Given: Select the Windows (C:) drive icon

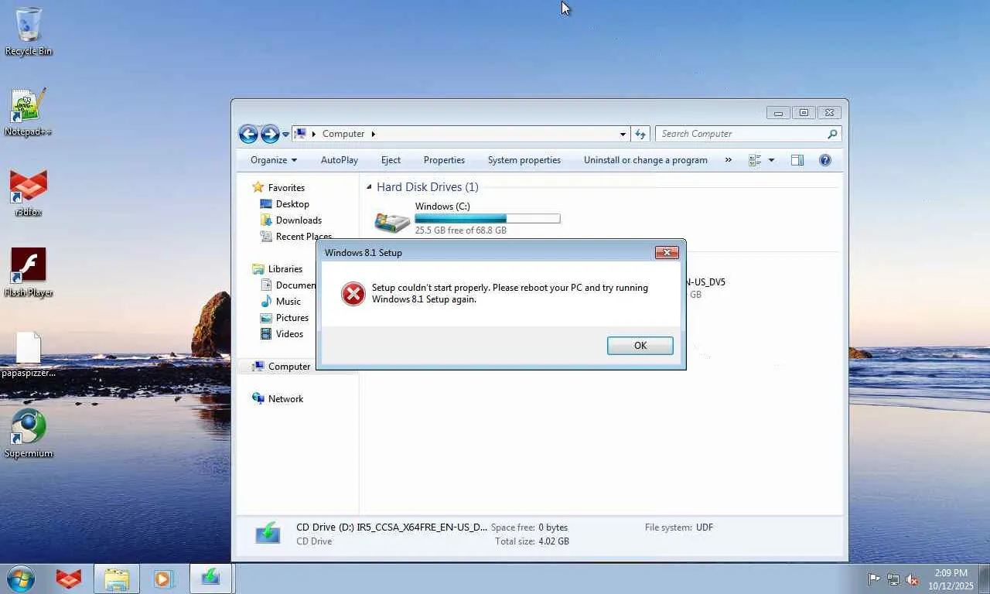Looking at the screenshot, I should [392, 221].
